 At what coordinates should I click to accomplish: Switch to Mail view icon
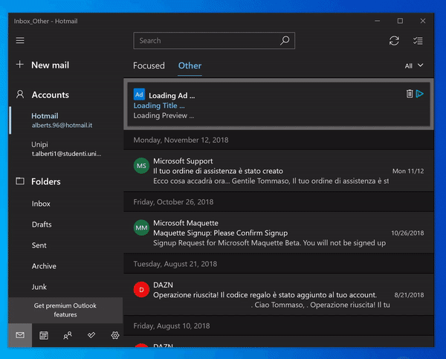(x=20, y=335)
